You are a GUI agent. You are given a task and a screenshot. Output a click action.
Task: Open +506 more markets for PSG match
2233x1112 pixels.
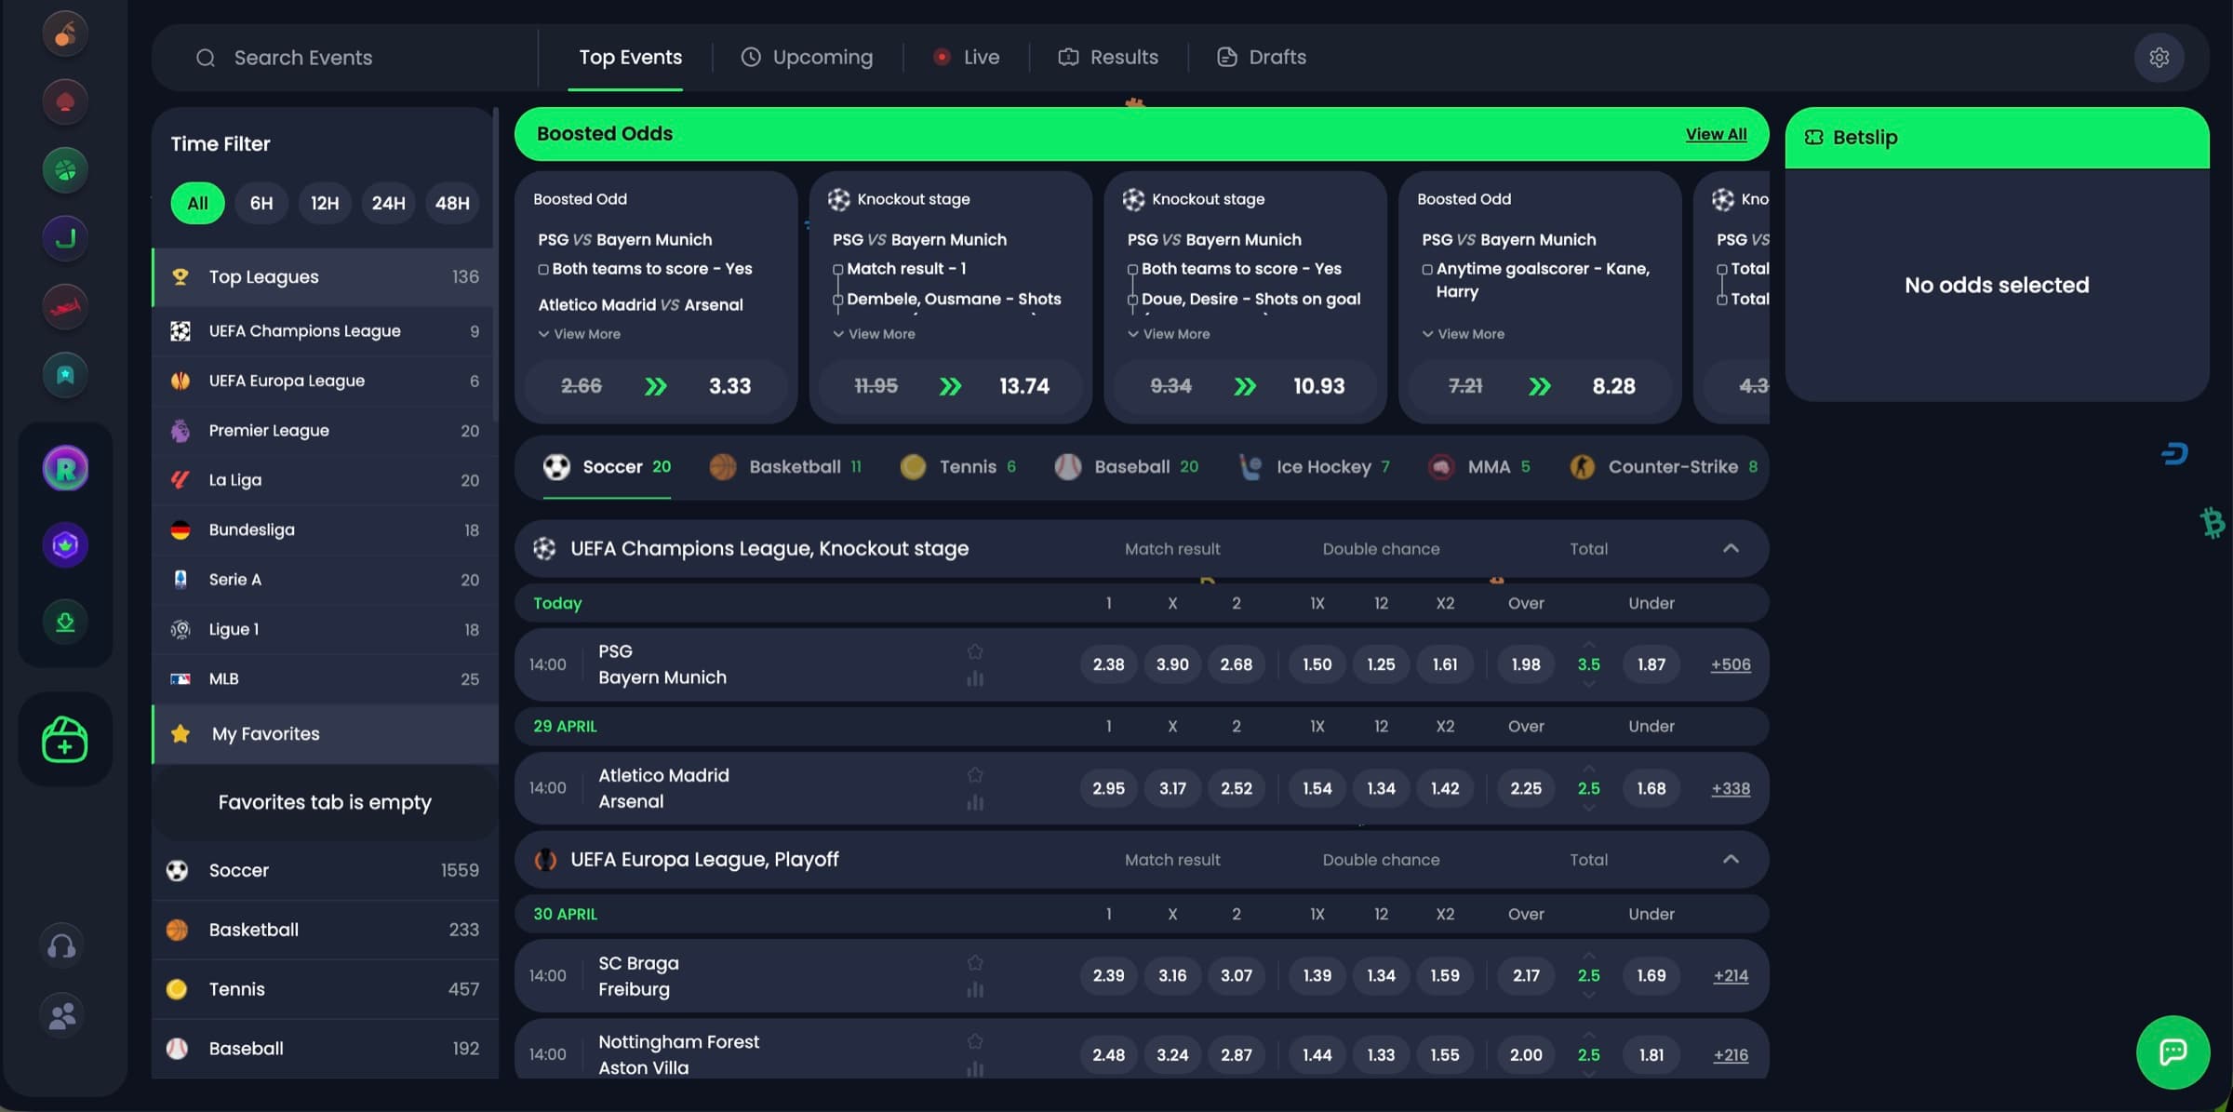click(x=1731, y=664)
